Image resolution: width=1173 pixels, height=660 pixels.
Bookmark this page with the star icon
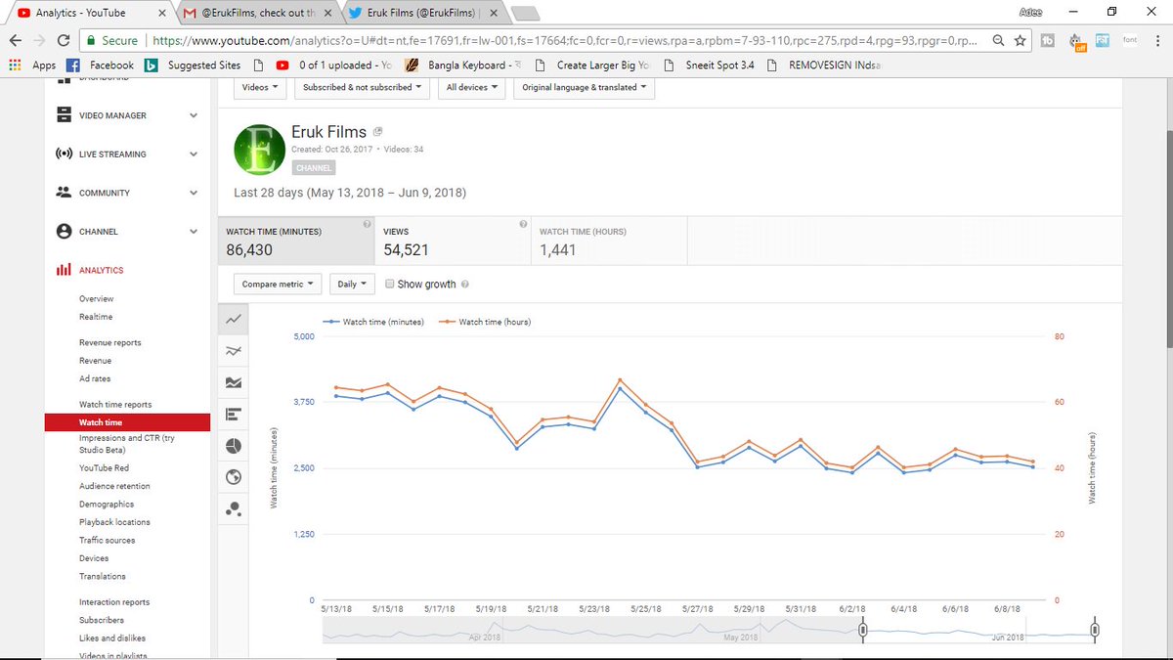[x=1020, y=41]
